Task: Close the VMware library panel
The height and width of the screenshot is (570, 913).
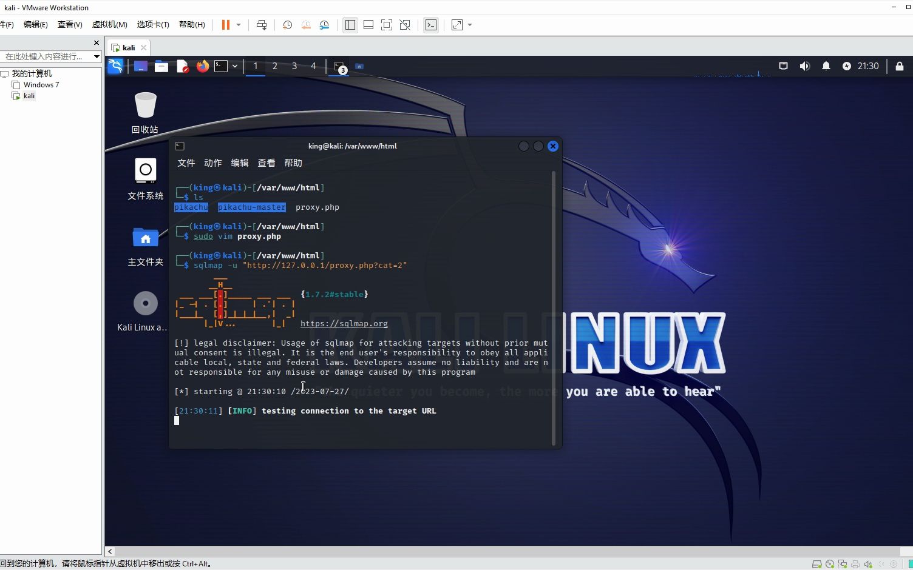Action: point(97,42)
